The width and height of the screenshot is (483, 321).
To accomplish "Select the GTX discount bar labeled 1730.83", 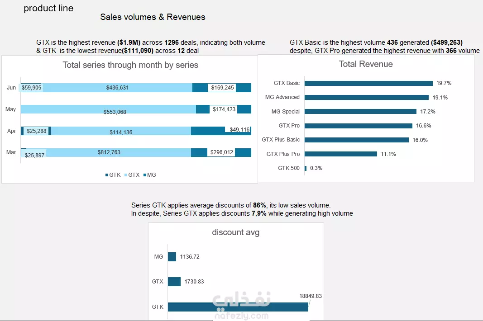I will coord(174,282).
